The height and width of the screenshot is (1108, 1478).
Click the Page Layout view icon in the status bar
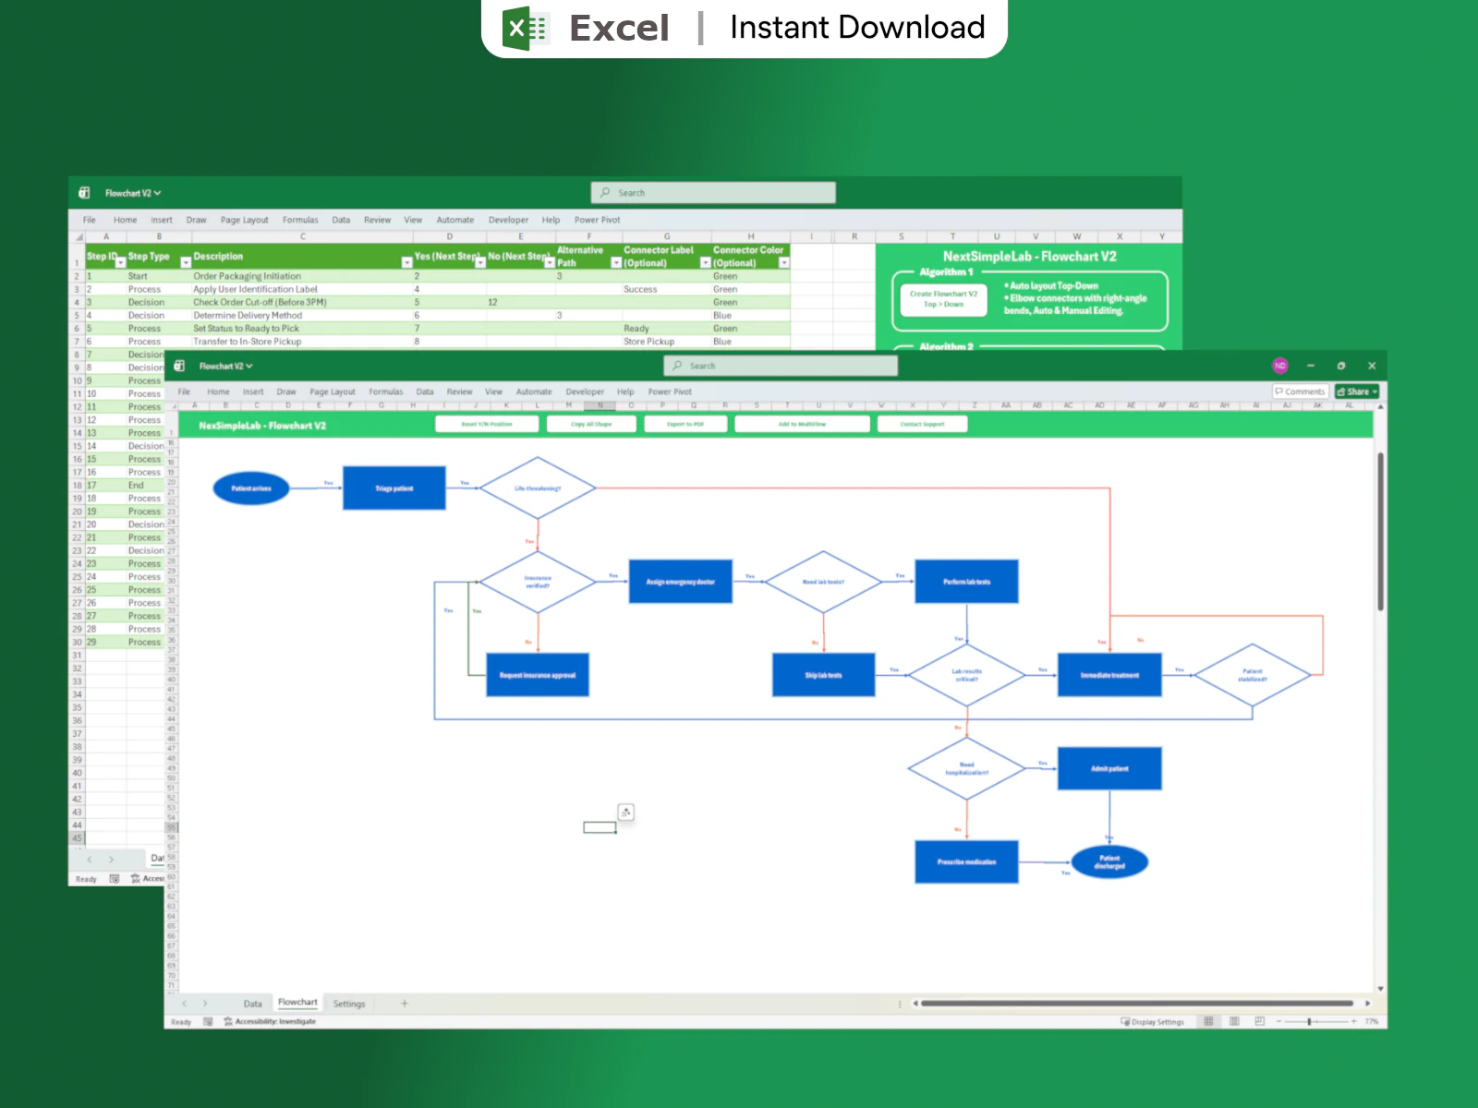point(1234,1021)
